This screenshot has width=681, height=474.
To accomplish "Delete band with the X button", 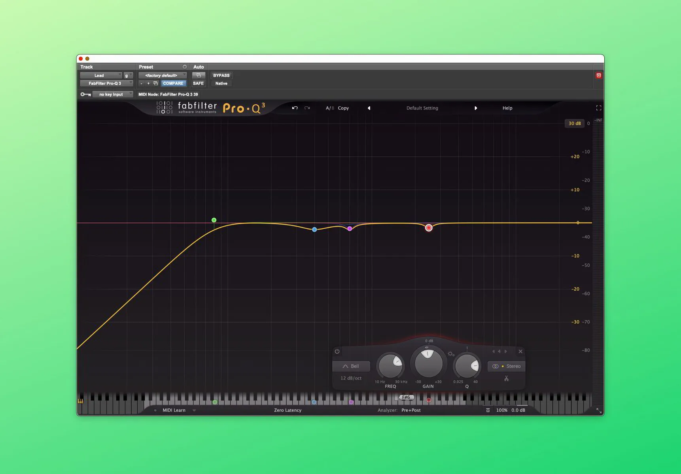I will coord(520,351).
